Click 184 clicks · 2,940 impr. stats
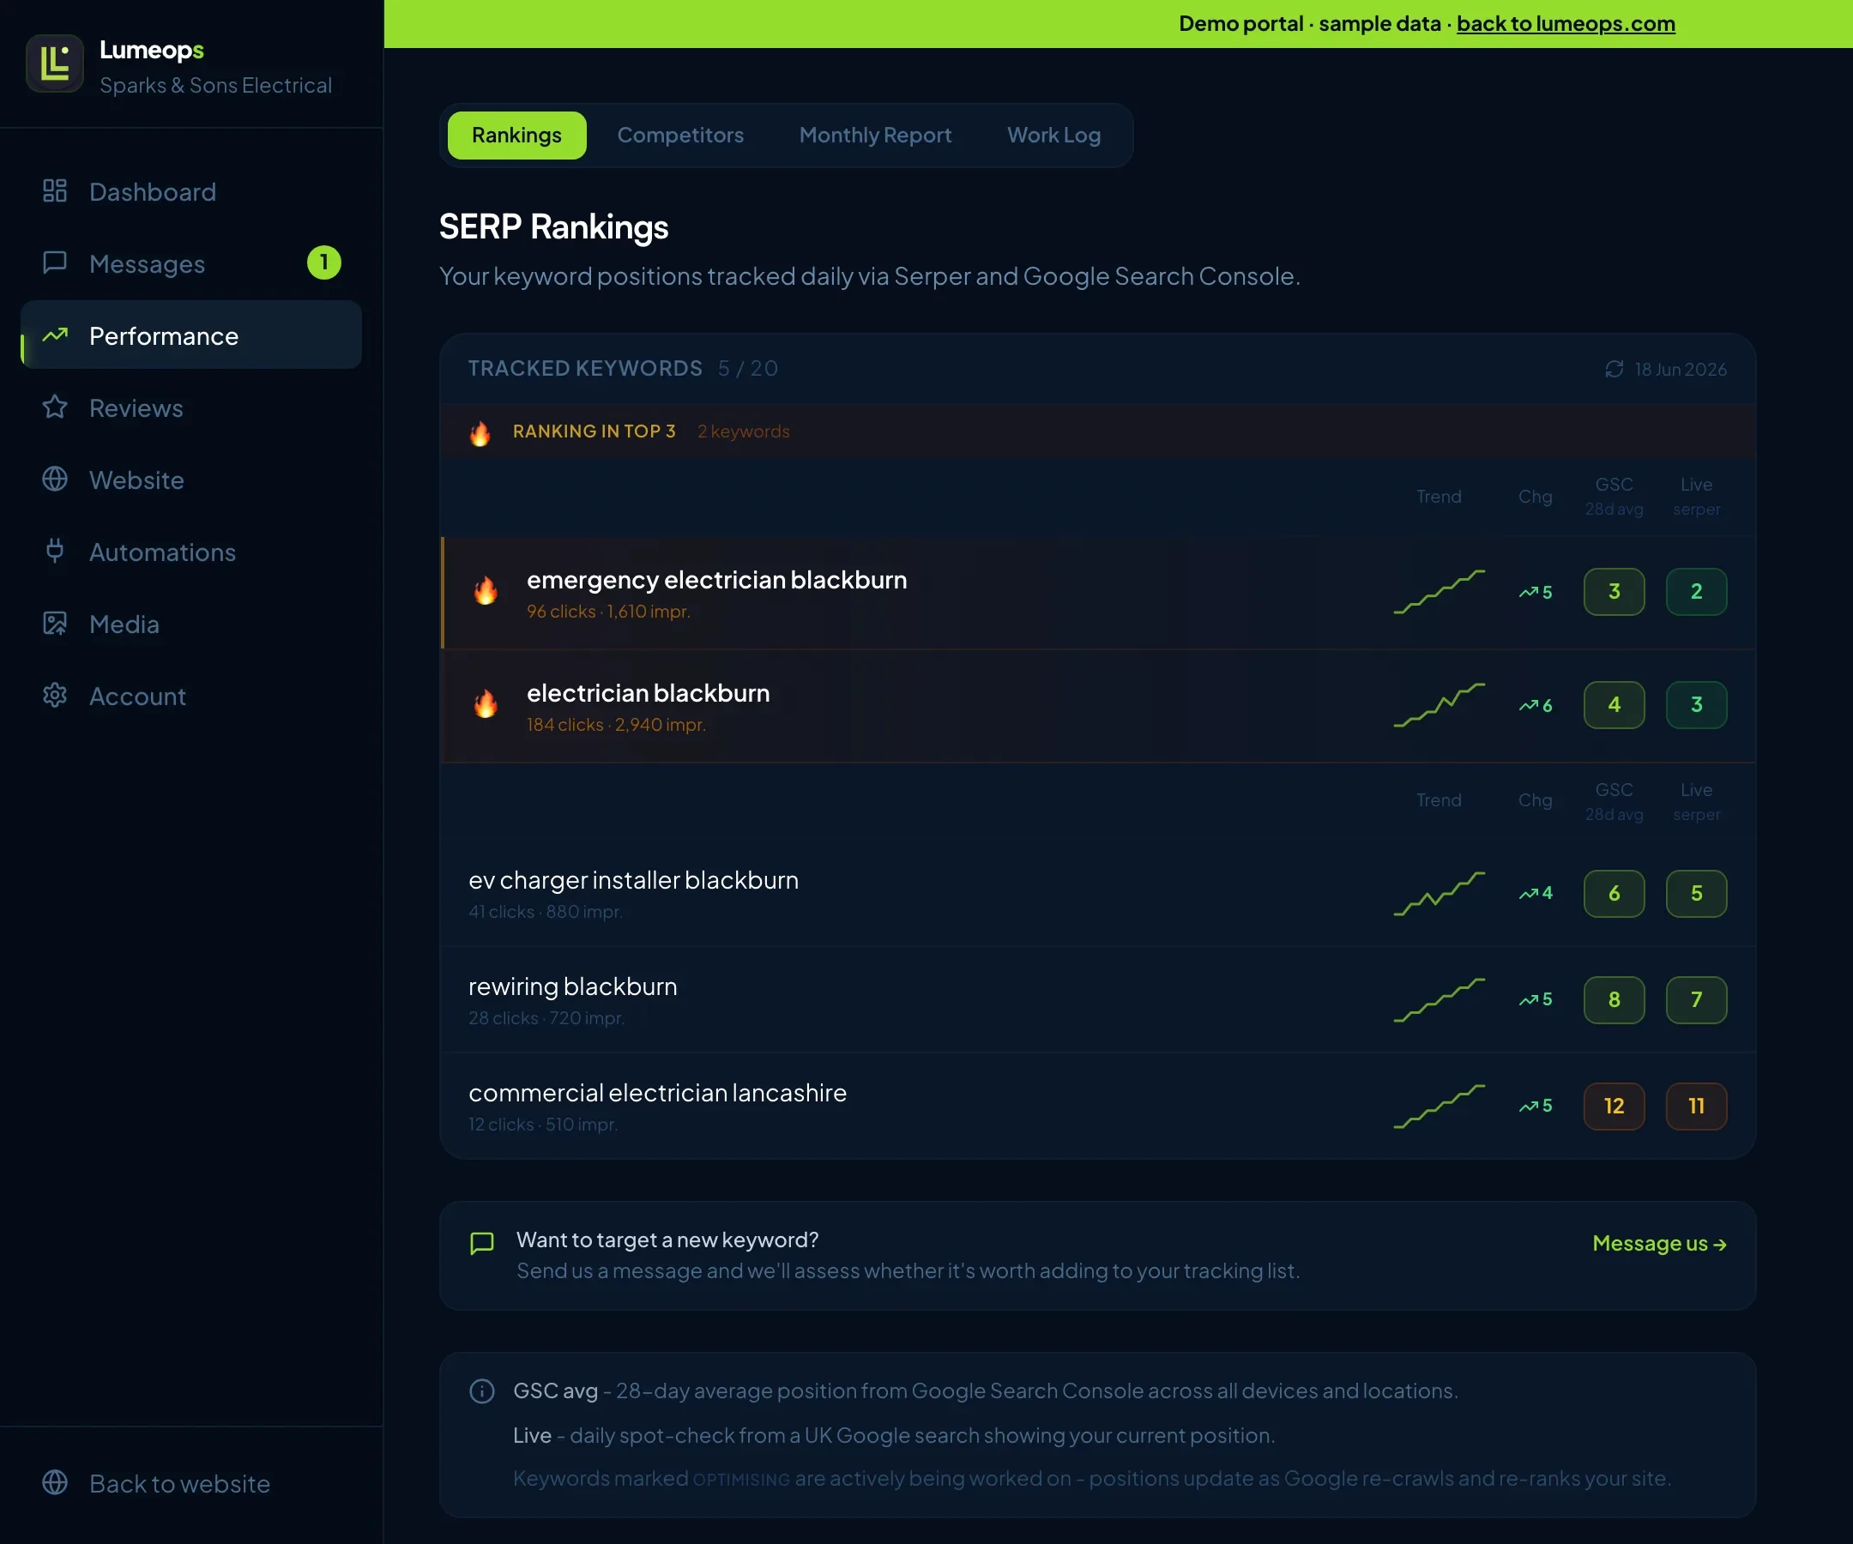This screenshot has width=1853, height=1544. 616,724
